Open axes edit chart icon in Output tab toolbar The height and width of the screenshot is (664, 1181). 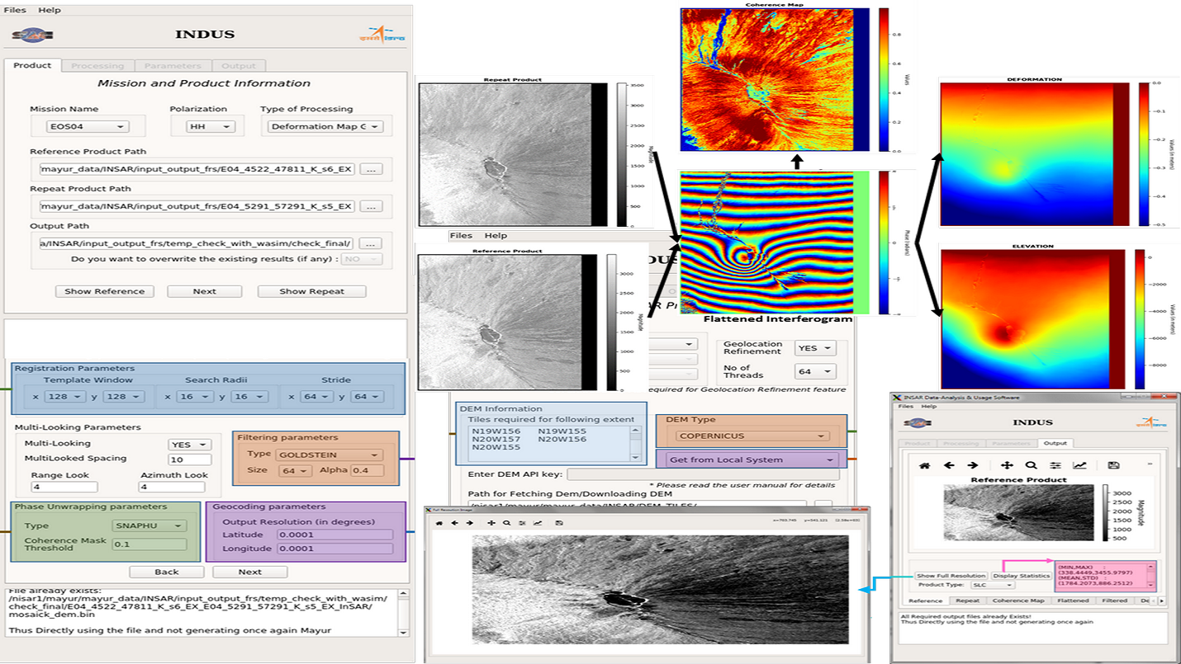click(x=1079, y=465)
